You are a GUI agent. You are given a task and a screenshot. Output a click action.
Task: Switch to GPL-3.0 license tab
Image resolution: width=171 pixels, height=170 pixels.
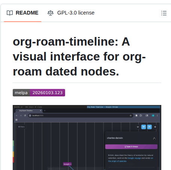(x=71, y=13)
